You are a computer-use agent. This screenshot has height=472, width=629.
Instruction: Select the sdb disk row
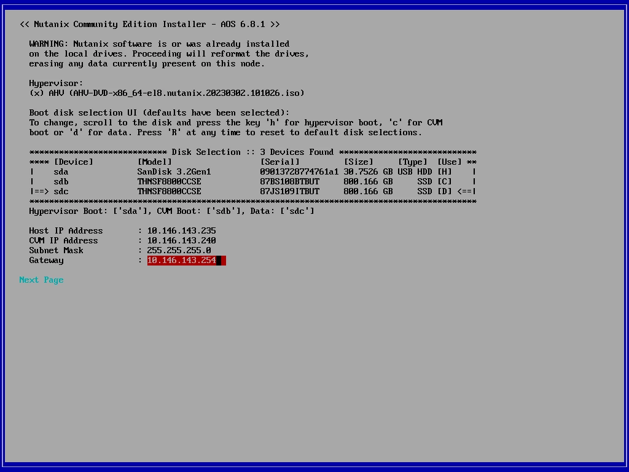252,181
